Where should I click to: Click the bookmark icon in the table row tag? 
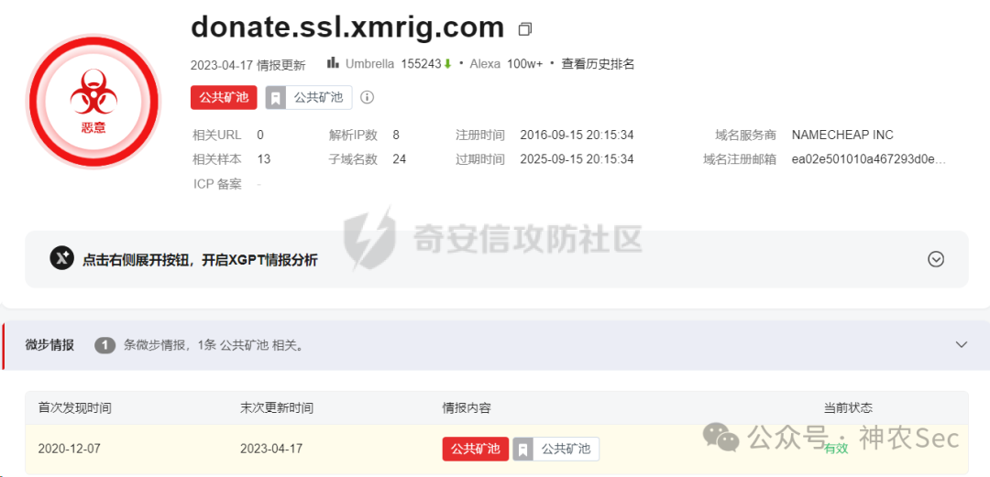[522, 450]
